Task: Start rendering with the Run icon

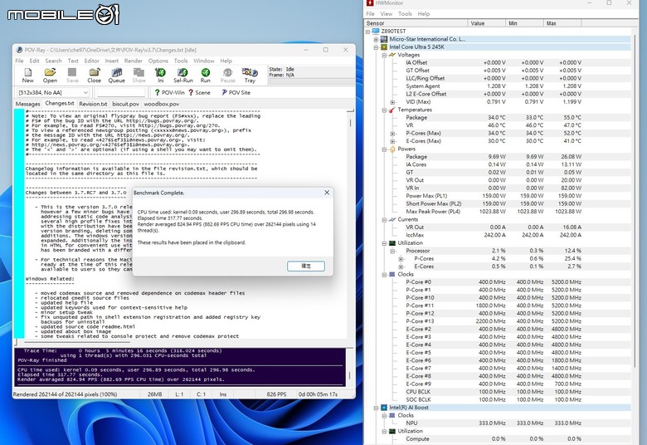Action: (205, 76)
